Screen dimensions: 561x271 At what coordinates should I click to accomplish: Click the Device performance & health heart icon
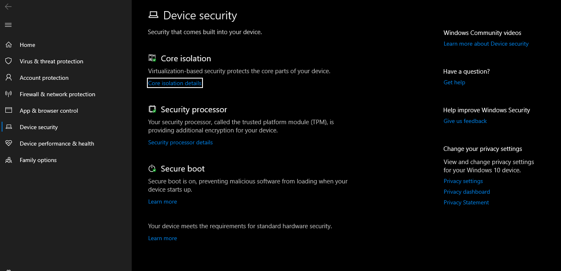tap(8, 144)
